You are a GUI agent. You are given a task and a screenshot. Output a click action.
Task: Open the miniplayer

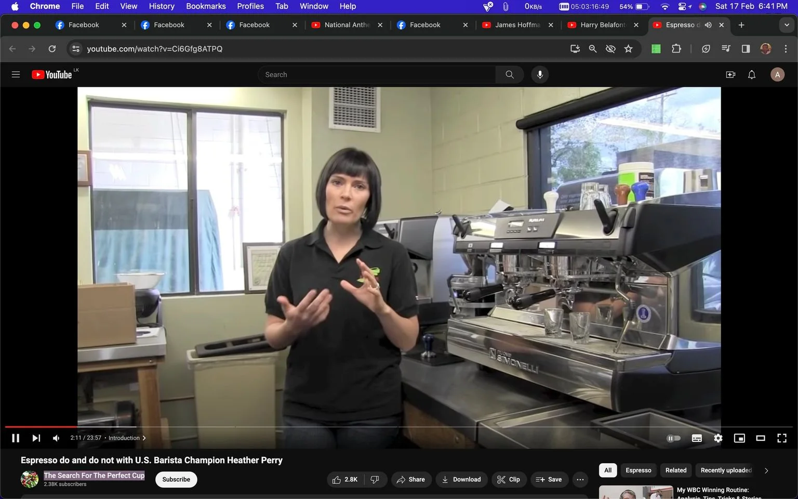(739, 438)
